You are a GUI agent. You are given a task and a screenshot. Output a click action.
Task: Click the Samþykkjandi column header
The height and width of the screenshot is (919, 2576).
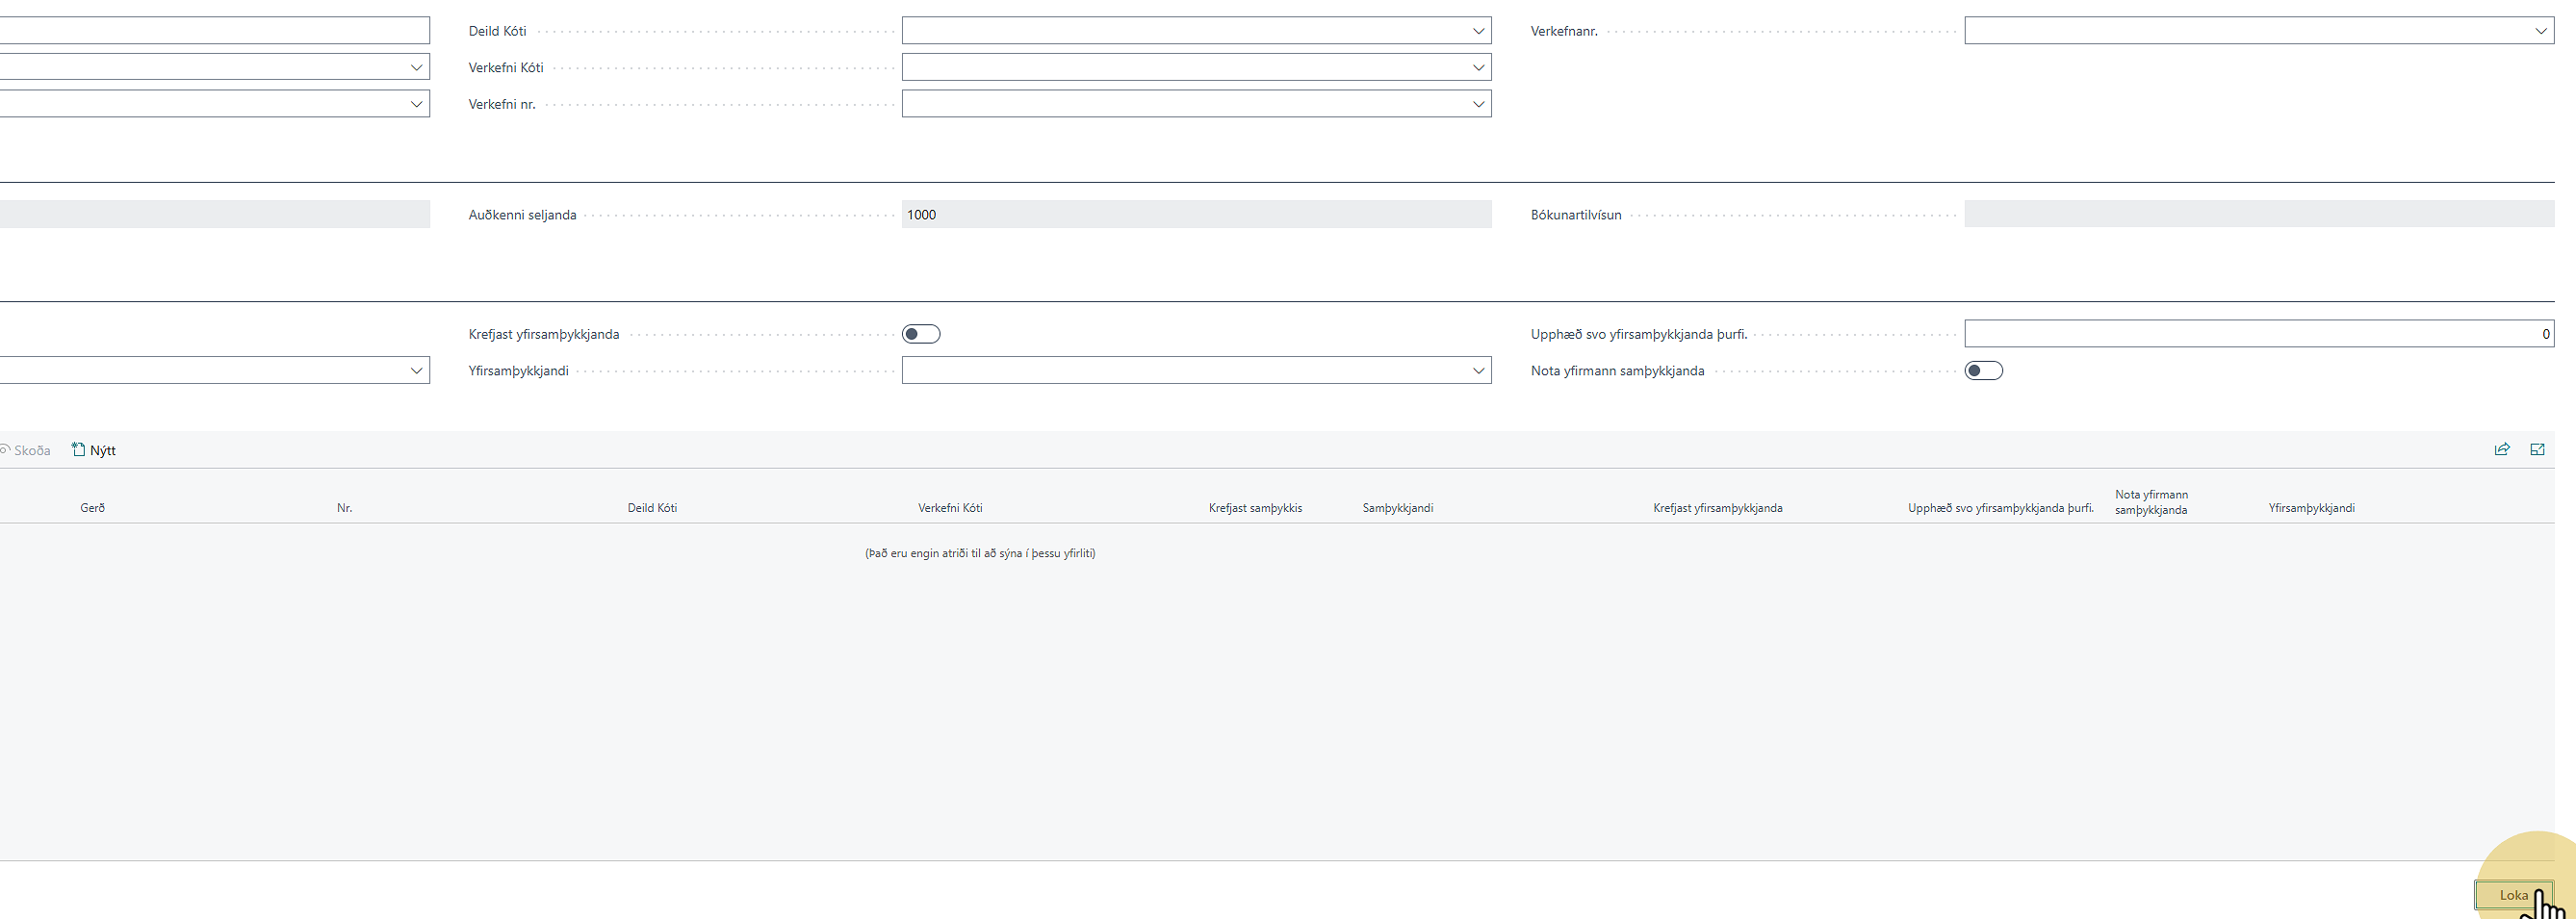point(1397,508)
